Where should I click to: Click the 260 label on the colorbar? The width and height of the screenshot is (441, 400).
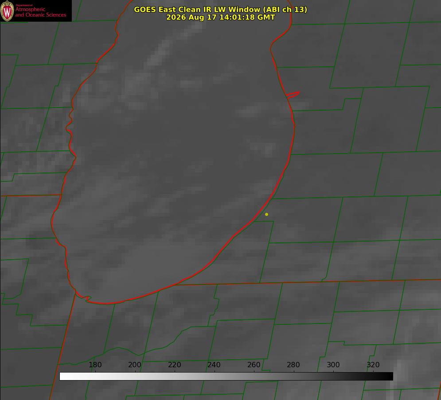[x=254, y=365]
